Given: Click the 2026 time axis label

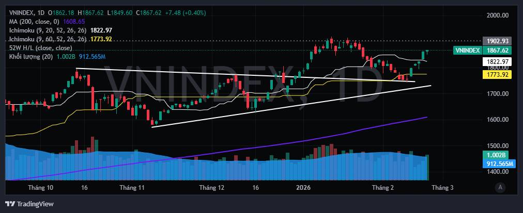Looking at the screenshot, I should [304, 188].
